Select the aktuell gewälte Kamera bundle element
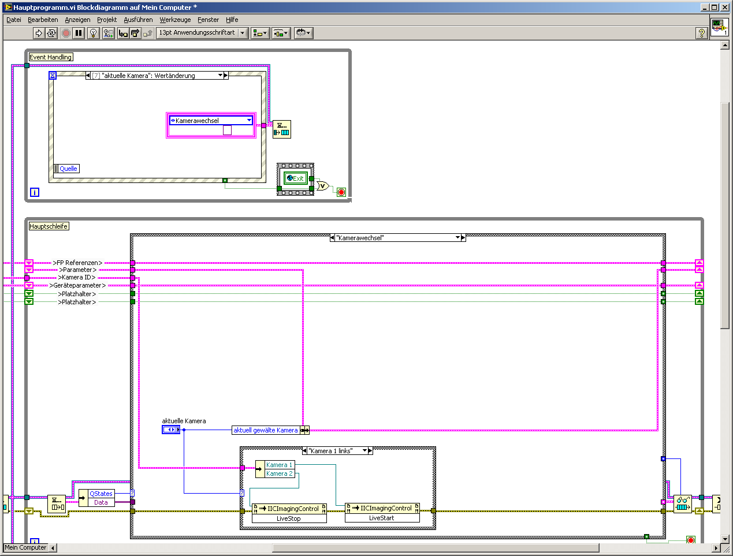 (x=266, y=430)
